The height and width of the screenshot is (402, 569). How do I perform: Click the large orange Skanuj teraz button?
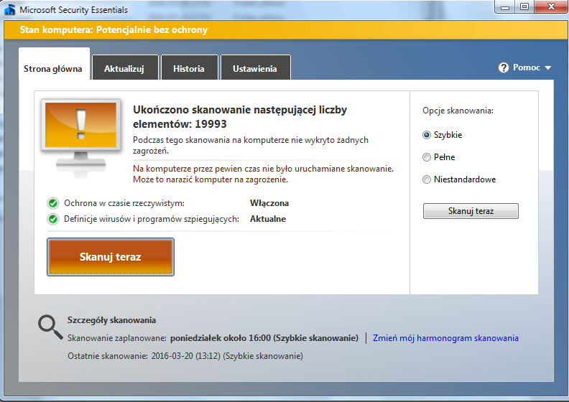[x=111, y=257]
